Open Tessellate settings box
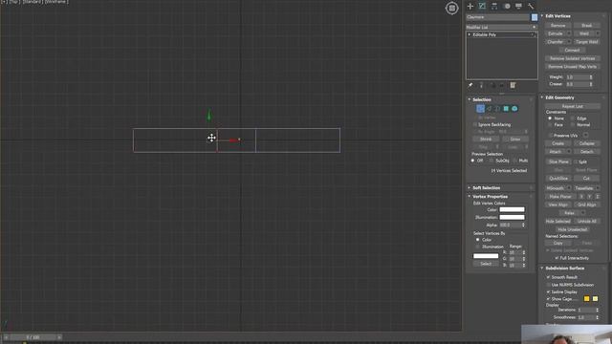 [x=598, y=188]
